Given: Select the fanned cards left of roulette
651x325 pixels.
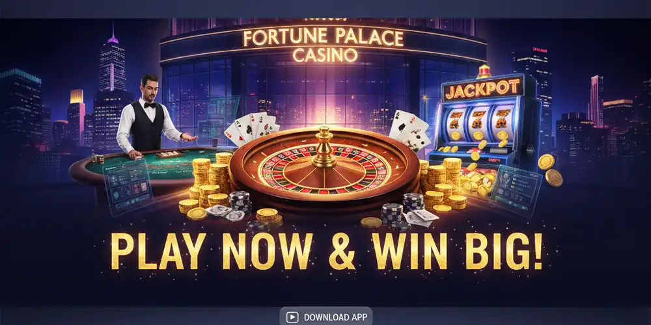Looking at the screenshot, I should (251, 127).
